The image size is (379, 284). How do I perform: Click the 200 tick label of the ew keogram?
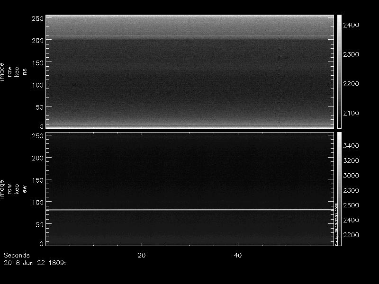37,158
